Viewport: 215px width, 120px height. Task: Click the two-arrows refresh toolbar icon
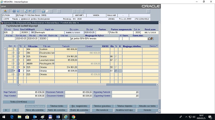[x=34, y=11]
